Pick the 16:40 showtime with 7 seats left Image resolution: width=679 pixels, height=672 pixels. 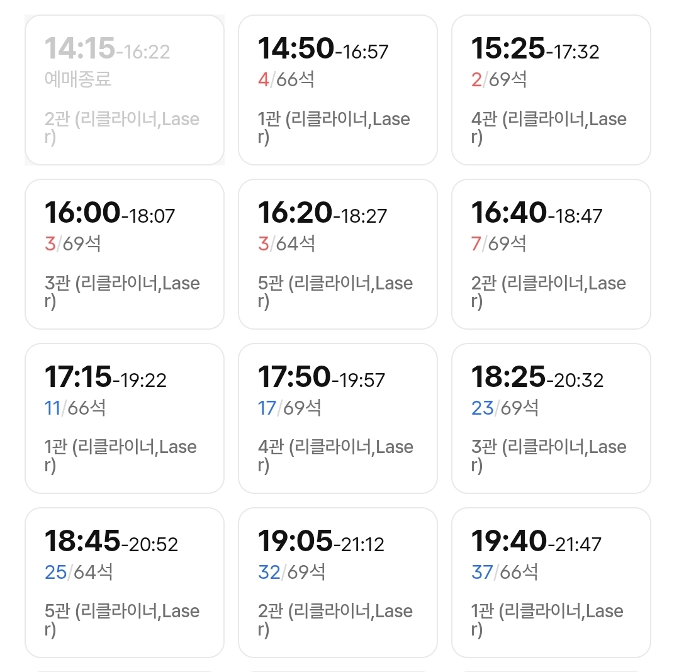pos(551,254)
